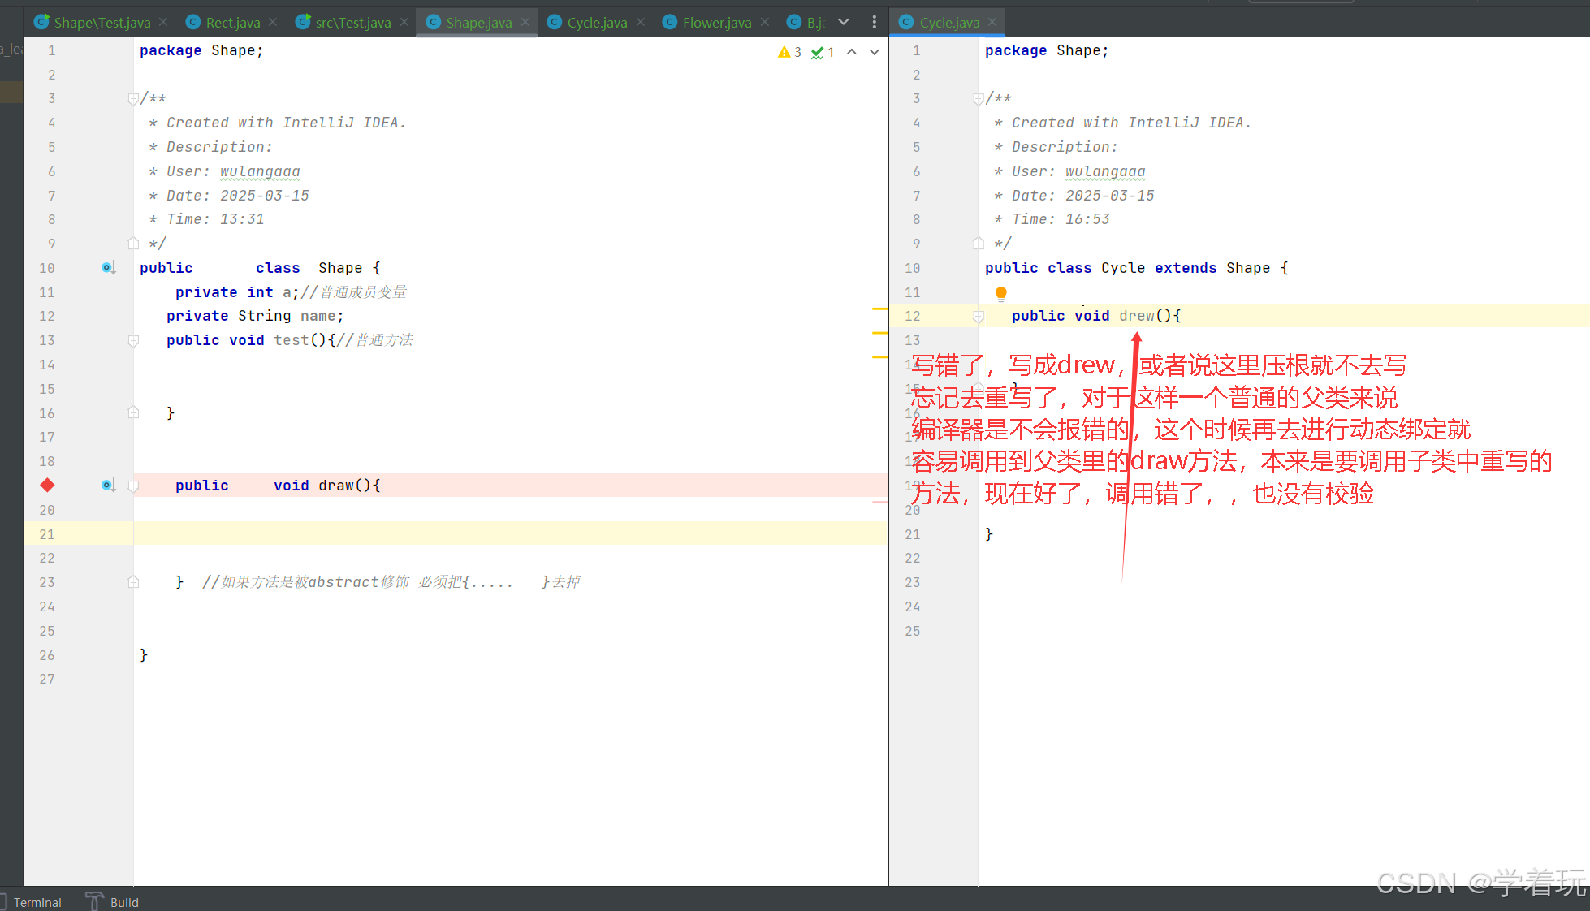Open the Terminal tool window
The height and width of the screenshot is (911, 1590).
tap(37, 902)
